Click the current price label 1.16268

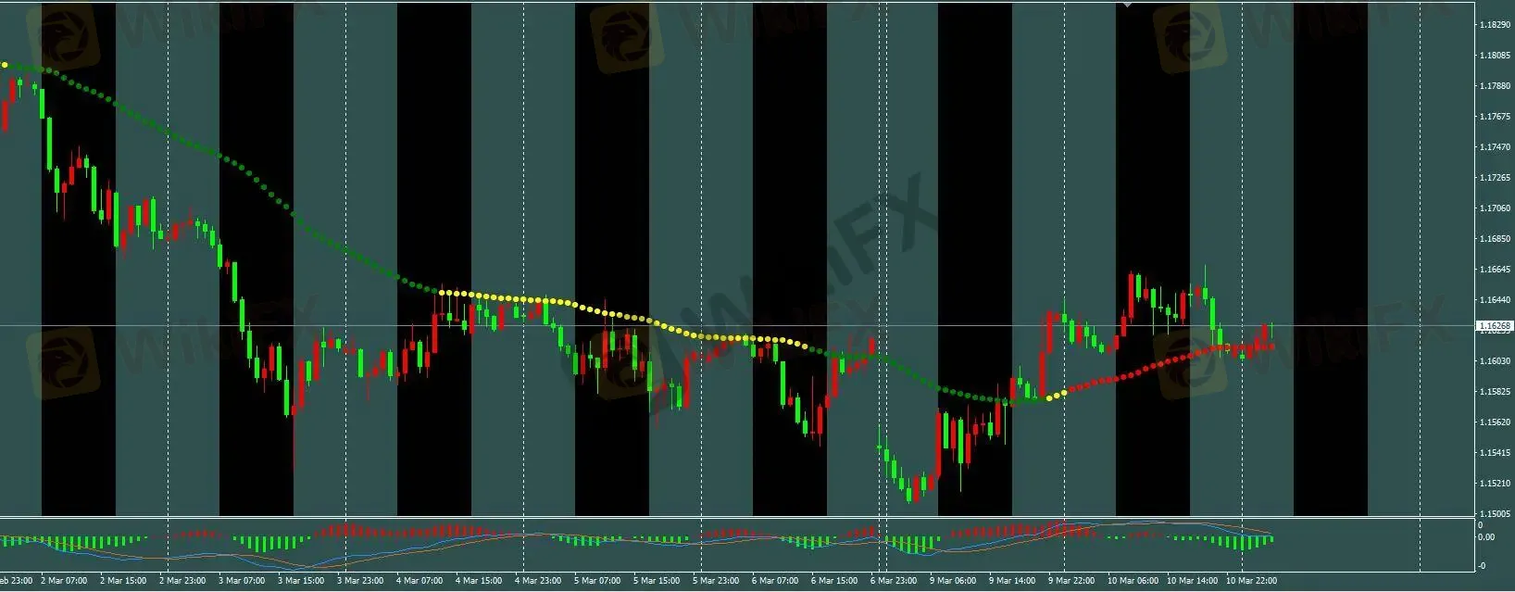click(x=1495, y=326)
